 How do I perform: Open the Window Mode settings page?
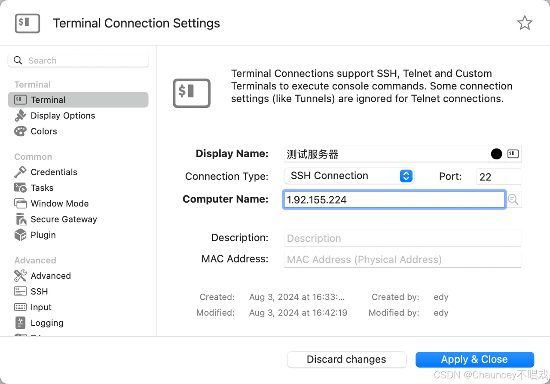point(59,204)
